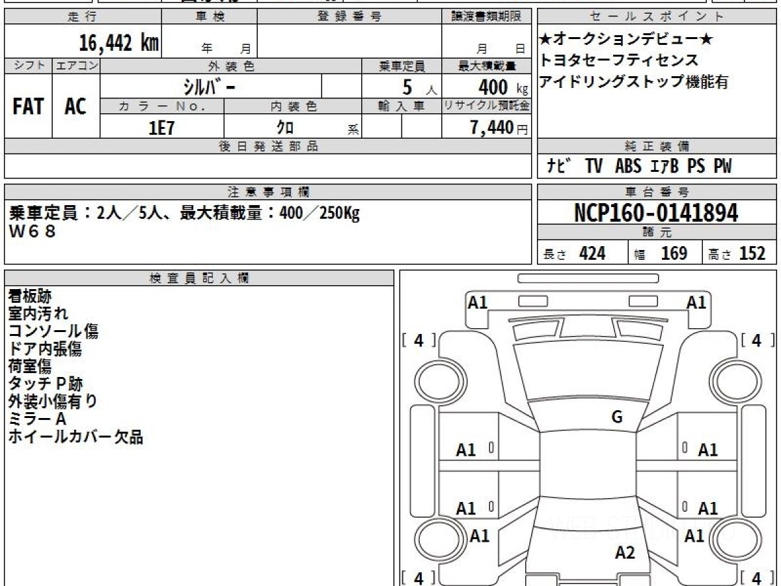Viewport: 781px width, 586px height.
Task: Click the 外装色 header cell
Action: [x=231, y=66]
